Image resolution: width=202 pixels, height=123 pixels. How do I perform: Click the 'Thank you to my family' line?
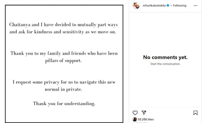tap(64, 53)
